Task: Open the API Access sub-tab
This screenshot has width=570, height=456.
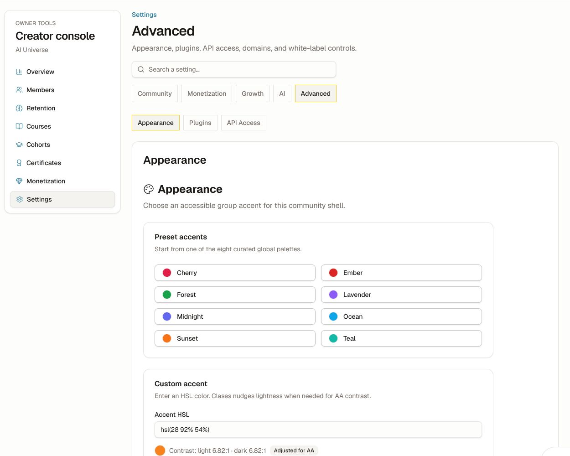Action: tap(244, 123)
